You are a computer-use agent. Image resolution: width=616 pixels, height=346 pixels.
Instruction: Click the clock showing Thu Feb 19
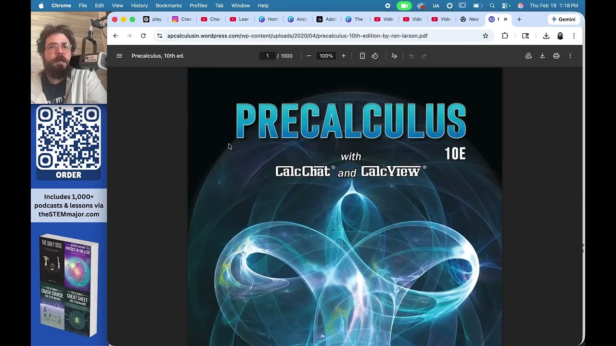(554, 6)
